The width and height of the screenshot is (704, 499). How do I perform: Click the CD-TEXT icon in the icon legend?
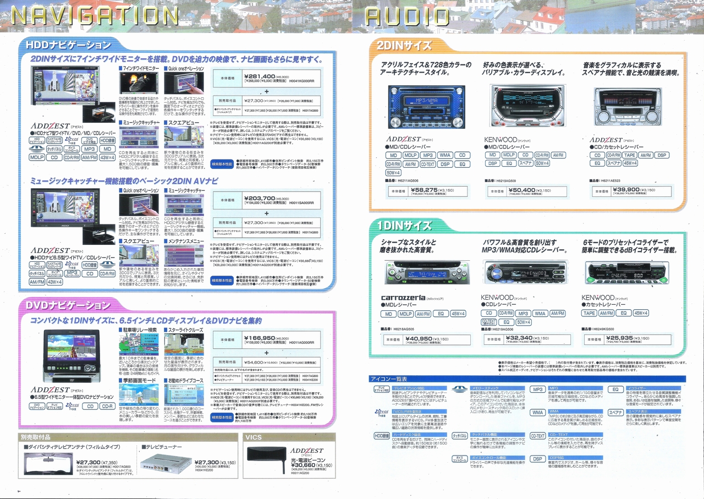537,436
